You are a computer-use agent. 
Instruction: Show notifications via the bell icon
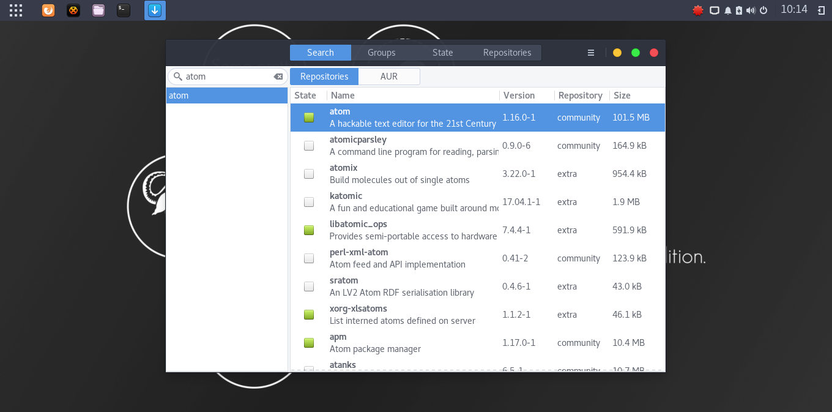(728, 10)
